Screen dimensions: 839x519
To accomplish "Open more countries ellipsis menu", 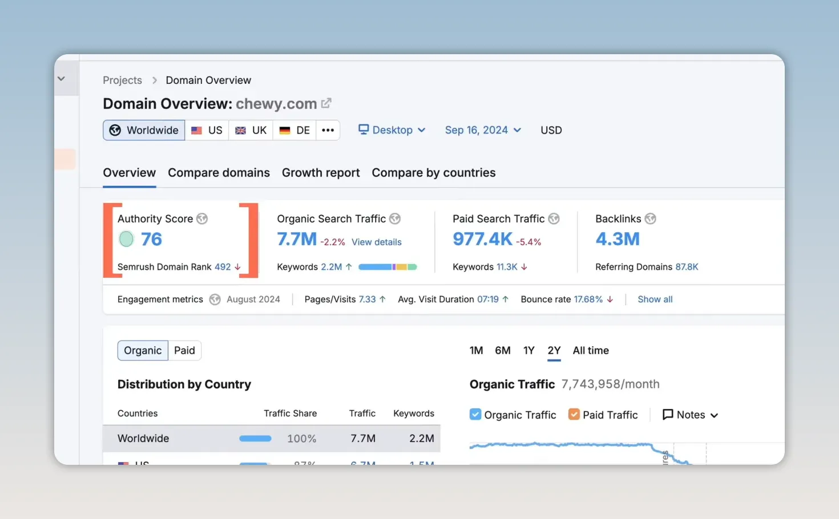I will pos(328,130).
